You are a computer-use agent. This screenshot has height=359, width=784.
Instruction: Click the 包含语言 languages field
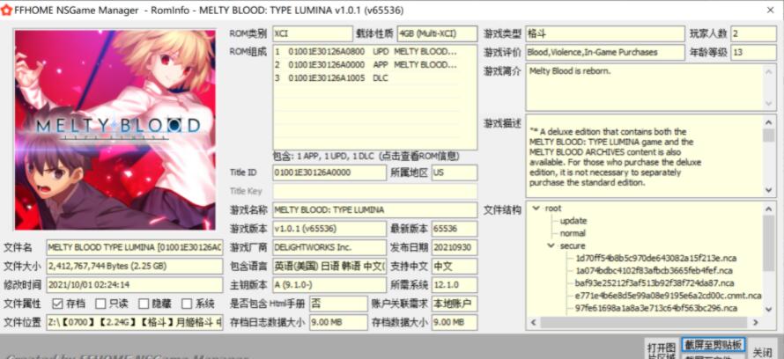(329, 266)
